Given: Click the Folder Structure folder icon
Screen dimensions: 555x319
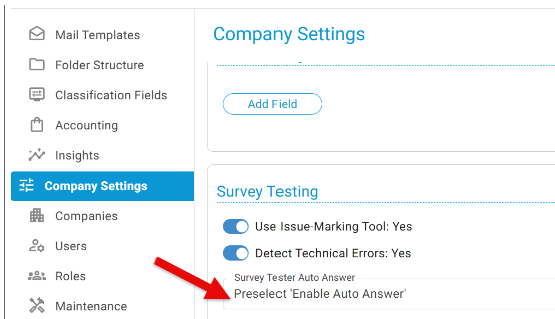Looking at the screenshot, I should [x=37, y=65].
